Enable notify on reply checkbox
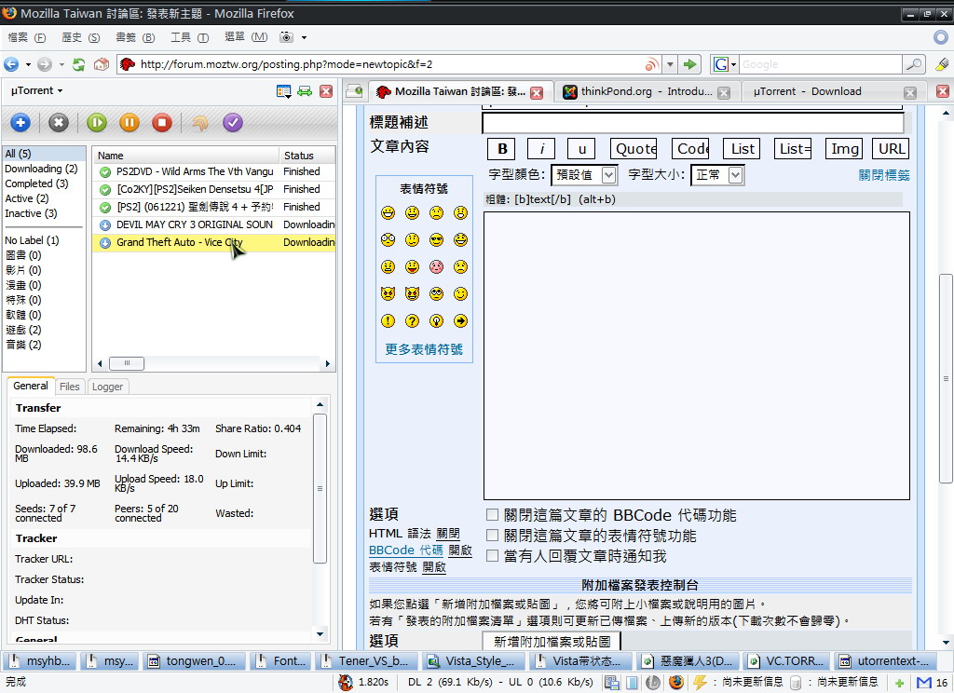 coord(492,556)
